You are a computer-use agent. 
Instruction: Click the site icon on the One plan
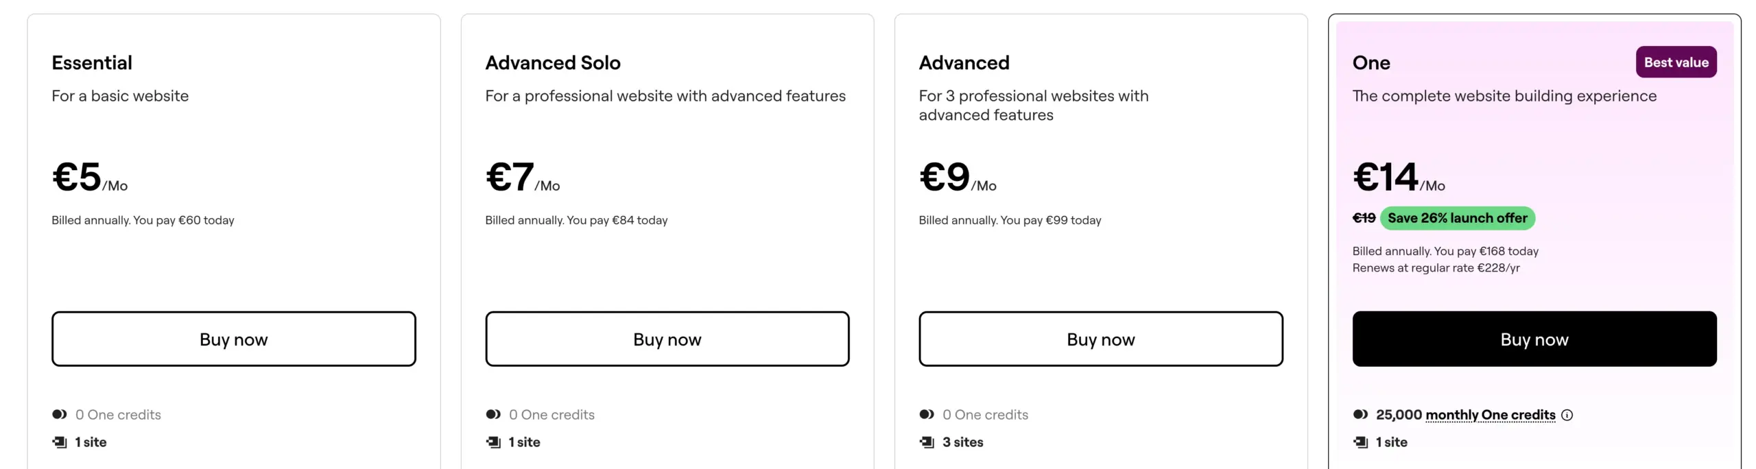(1360, 442)
